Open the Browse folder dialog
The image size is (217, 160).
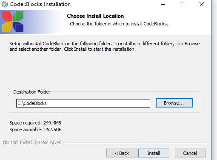click(x=174, y=103)
